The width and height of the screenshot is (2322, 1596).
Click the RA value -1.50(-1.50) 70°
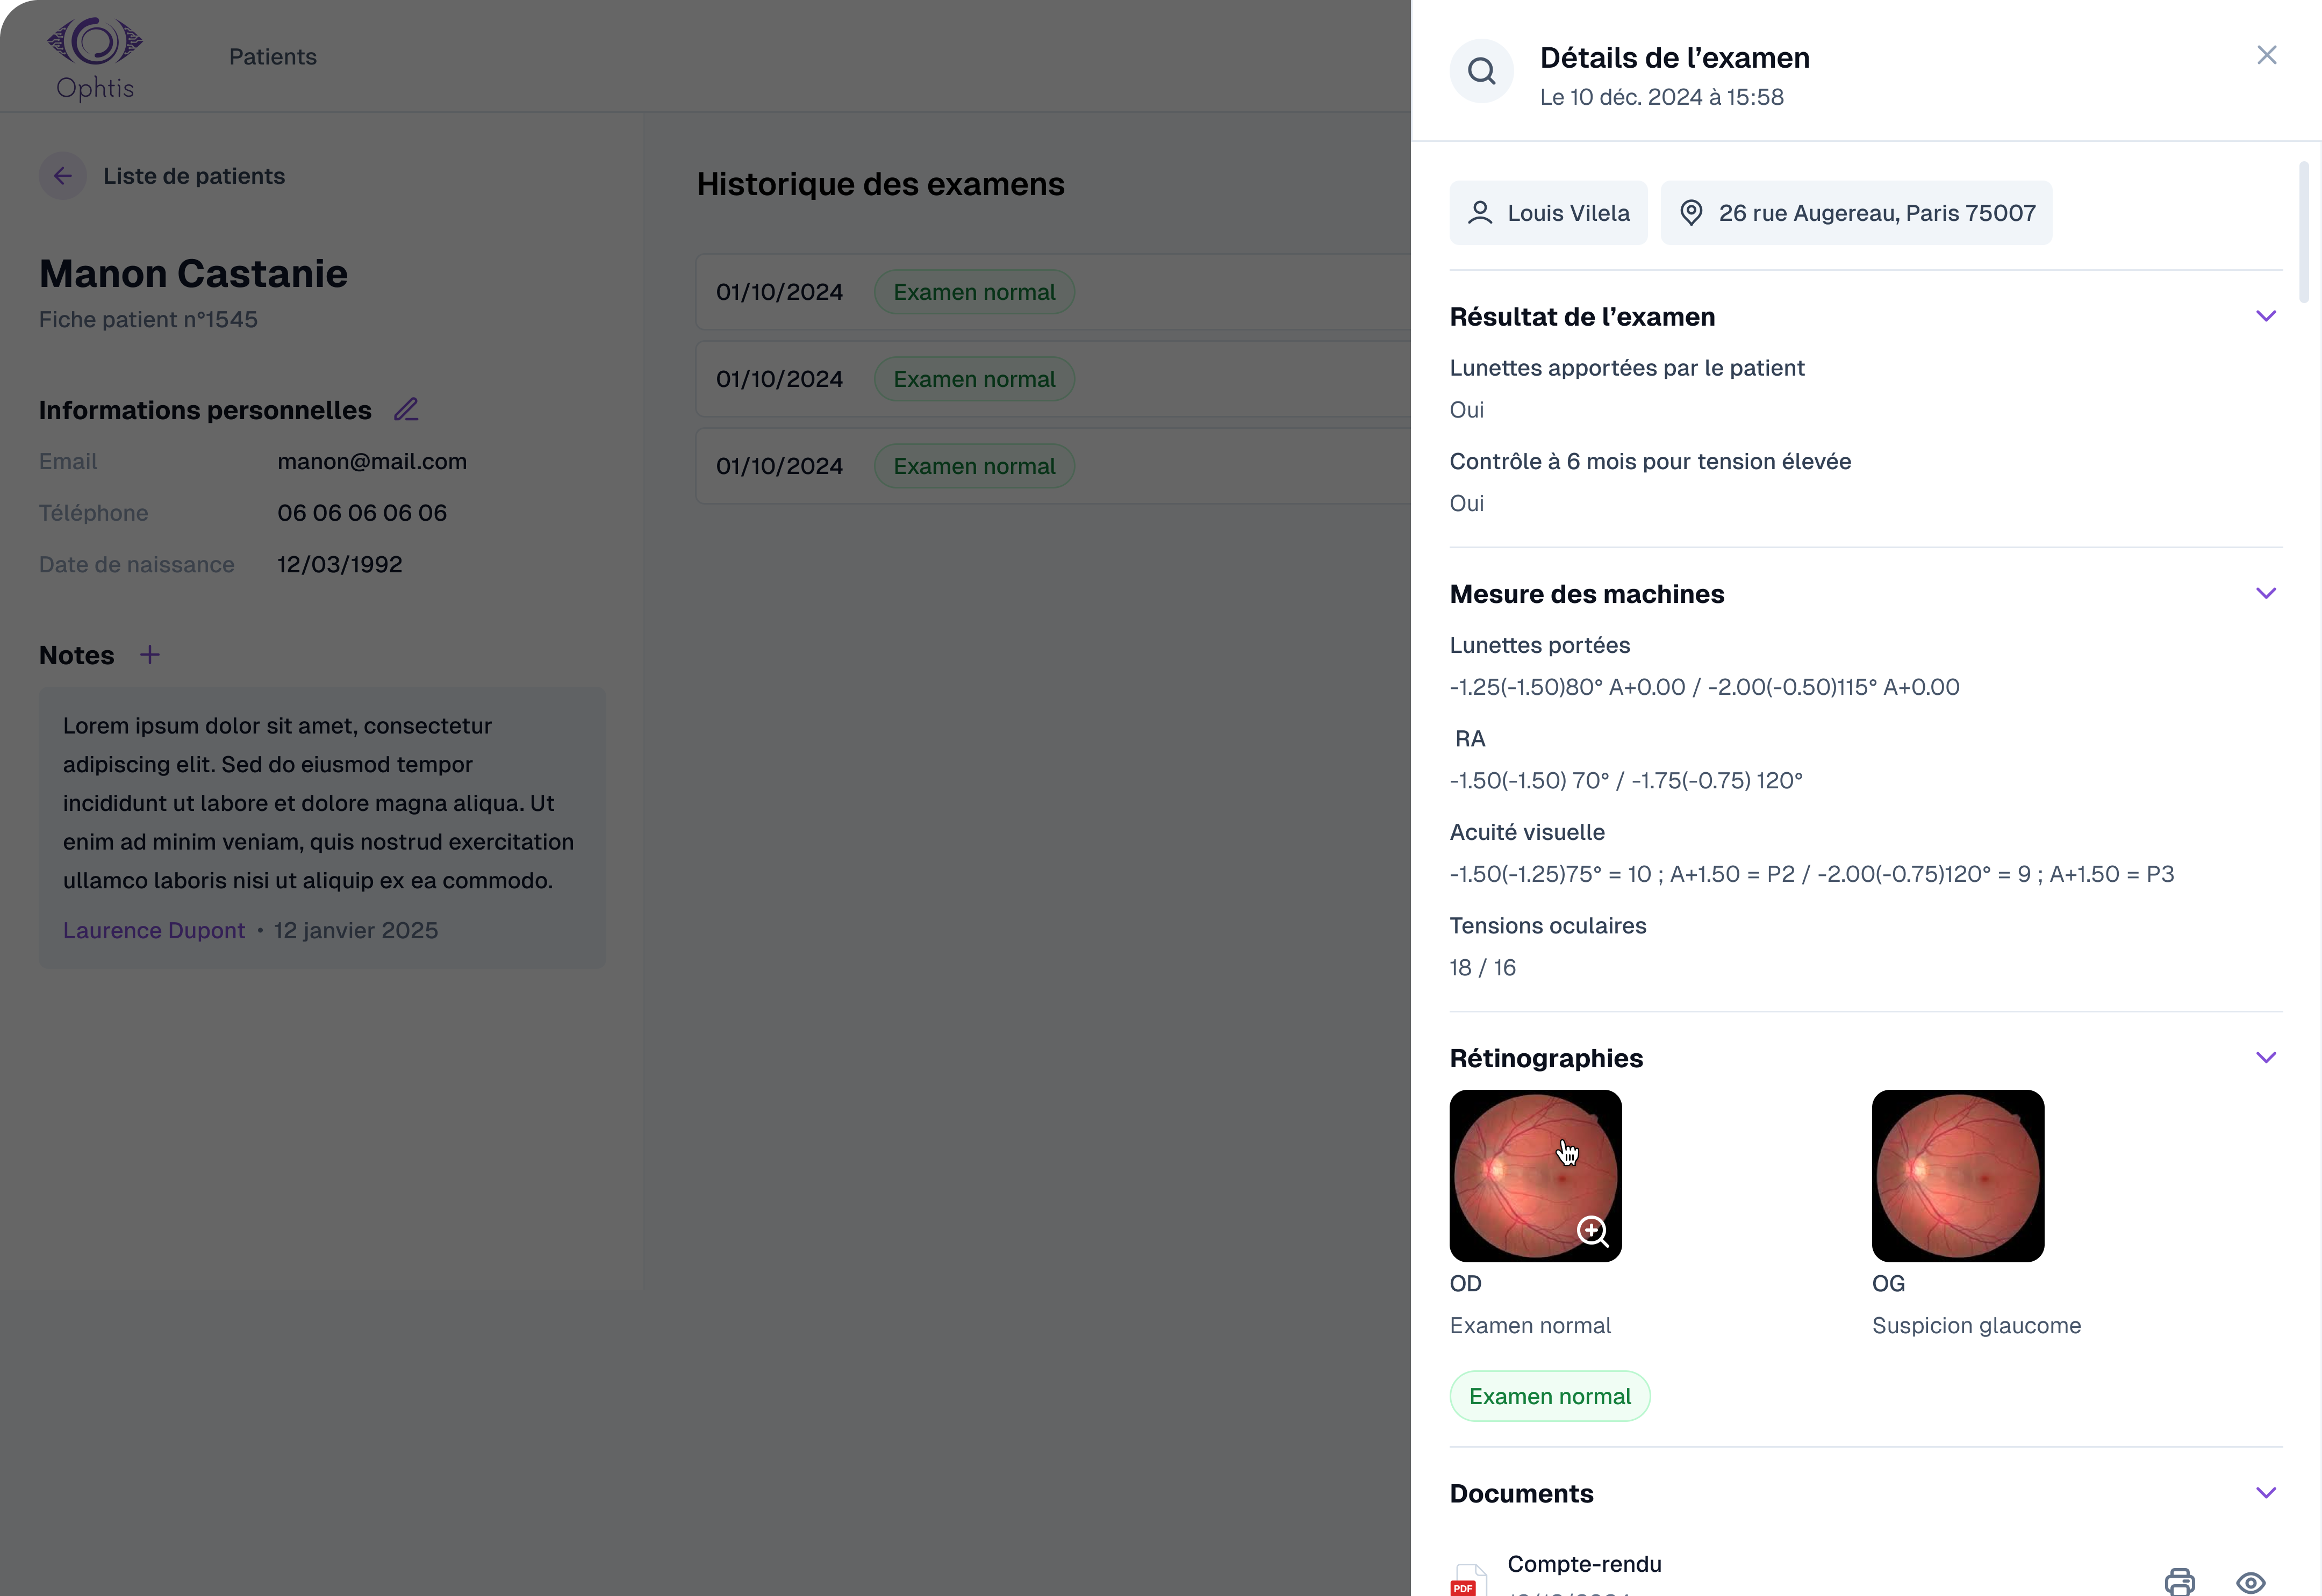pos(1626,780)
